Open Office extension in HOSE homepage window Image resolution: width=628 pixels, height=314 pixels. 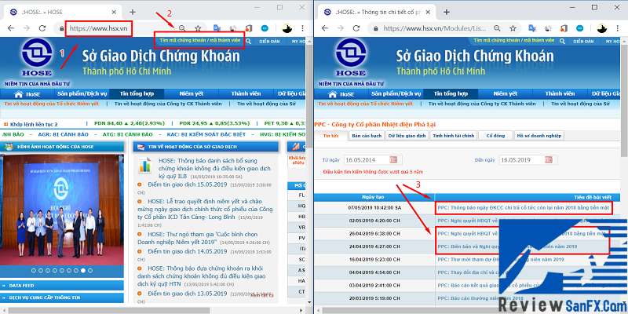(249, 28)
